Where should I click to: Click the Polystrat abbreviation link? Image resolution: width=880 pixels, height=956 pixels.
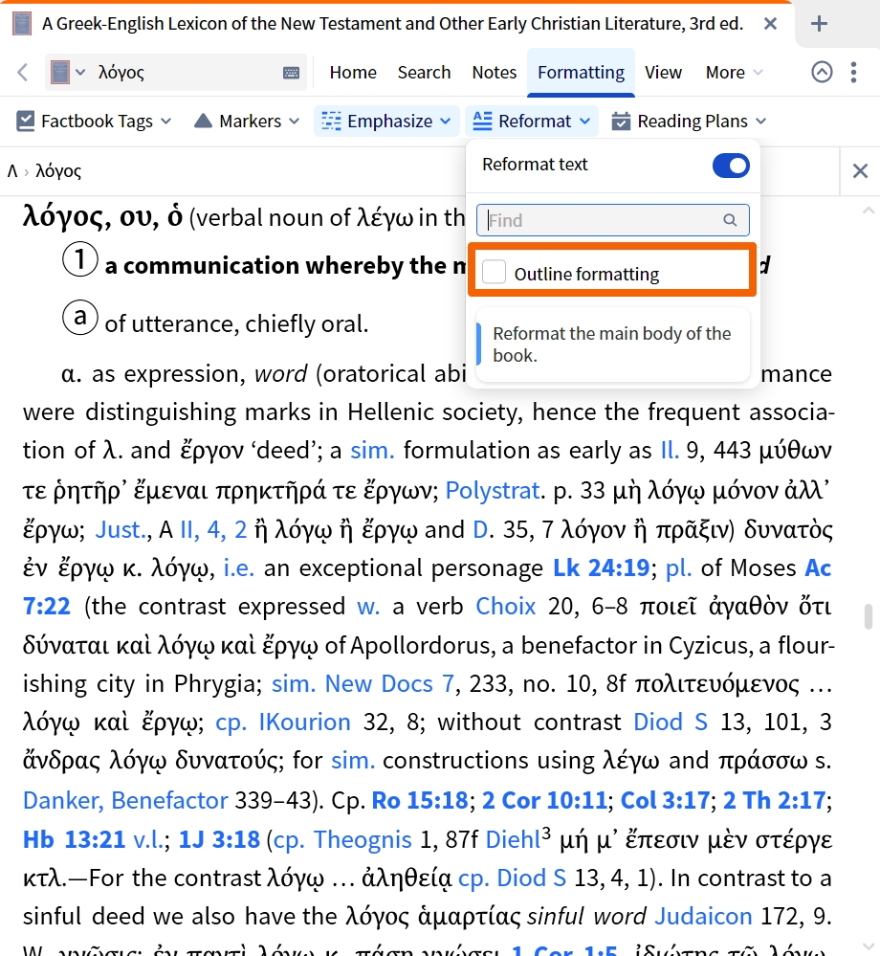click(x=495, y=490)
